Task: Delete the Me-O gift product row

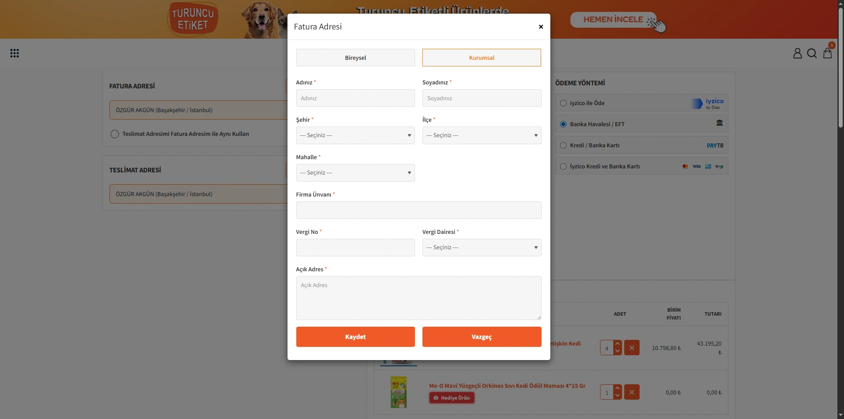Action: pyautogui.click(x=632, y=392)
